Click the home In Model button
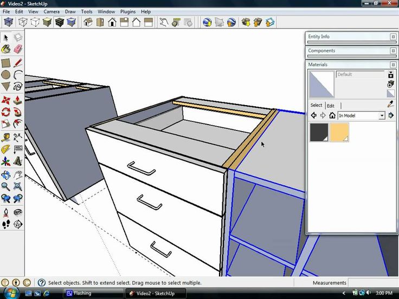Screen dimensions: 399x299 pos(332,115)
